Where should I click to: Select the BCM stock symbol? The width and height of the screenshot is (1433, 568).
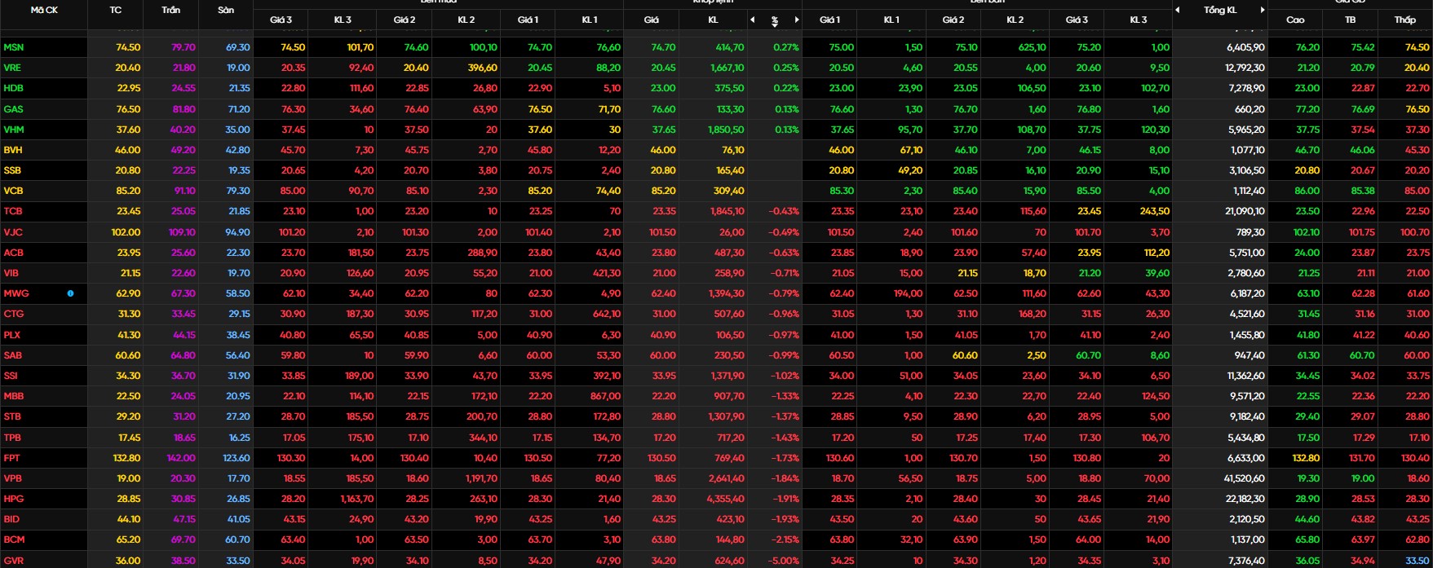click(14, 539)
